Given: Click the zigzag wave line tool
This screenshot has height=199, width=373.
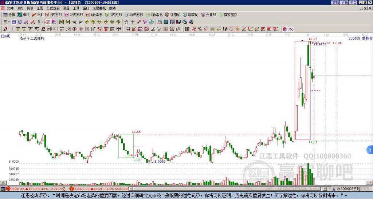Looking at the screenshot, I should (159, 29).
